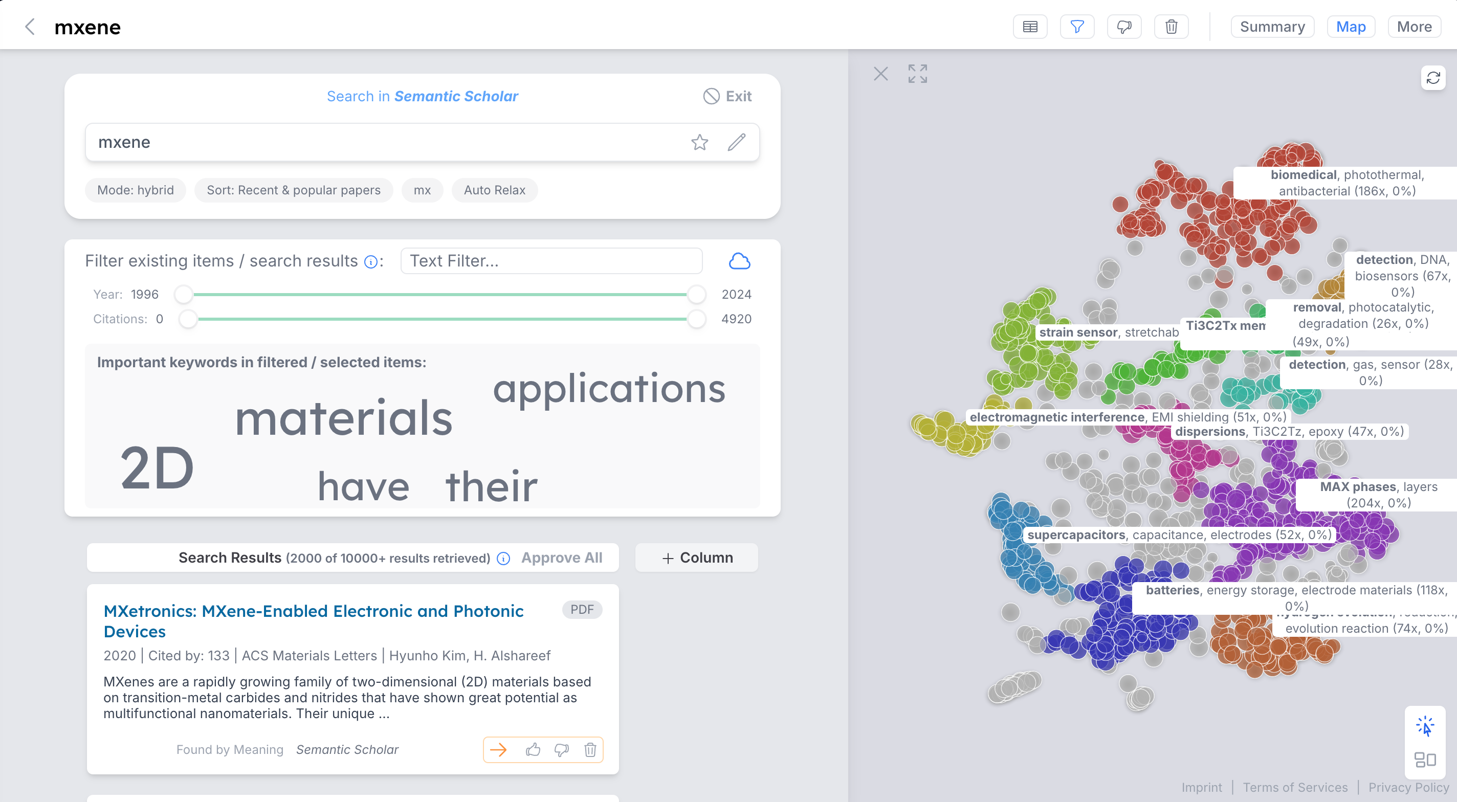Select the MAX phases, layers label
Screen dimensions: 1457x802
[x=1378, y=495]
